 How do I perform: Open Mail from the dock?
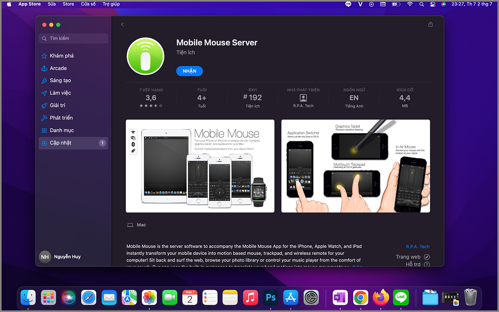(x=109, y=298)
